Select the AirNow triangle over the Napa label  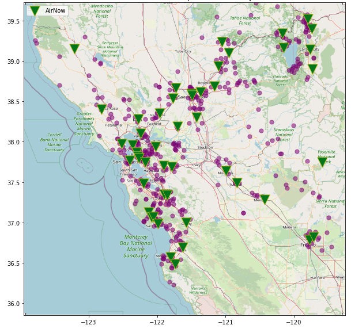click(x=138, y=119)
